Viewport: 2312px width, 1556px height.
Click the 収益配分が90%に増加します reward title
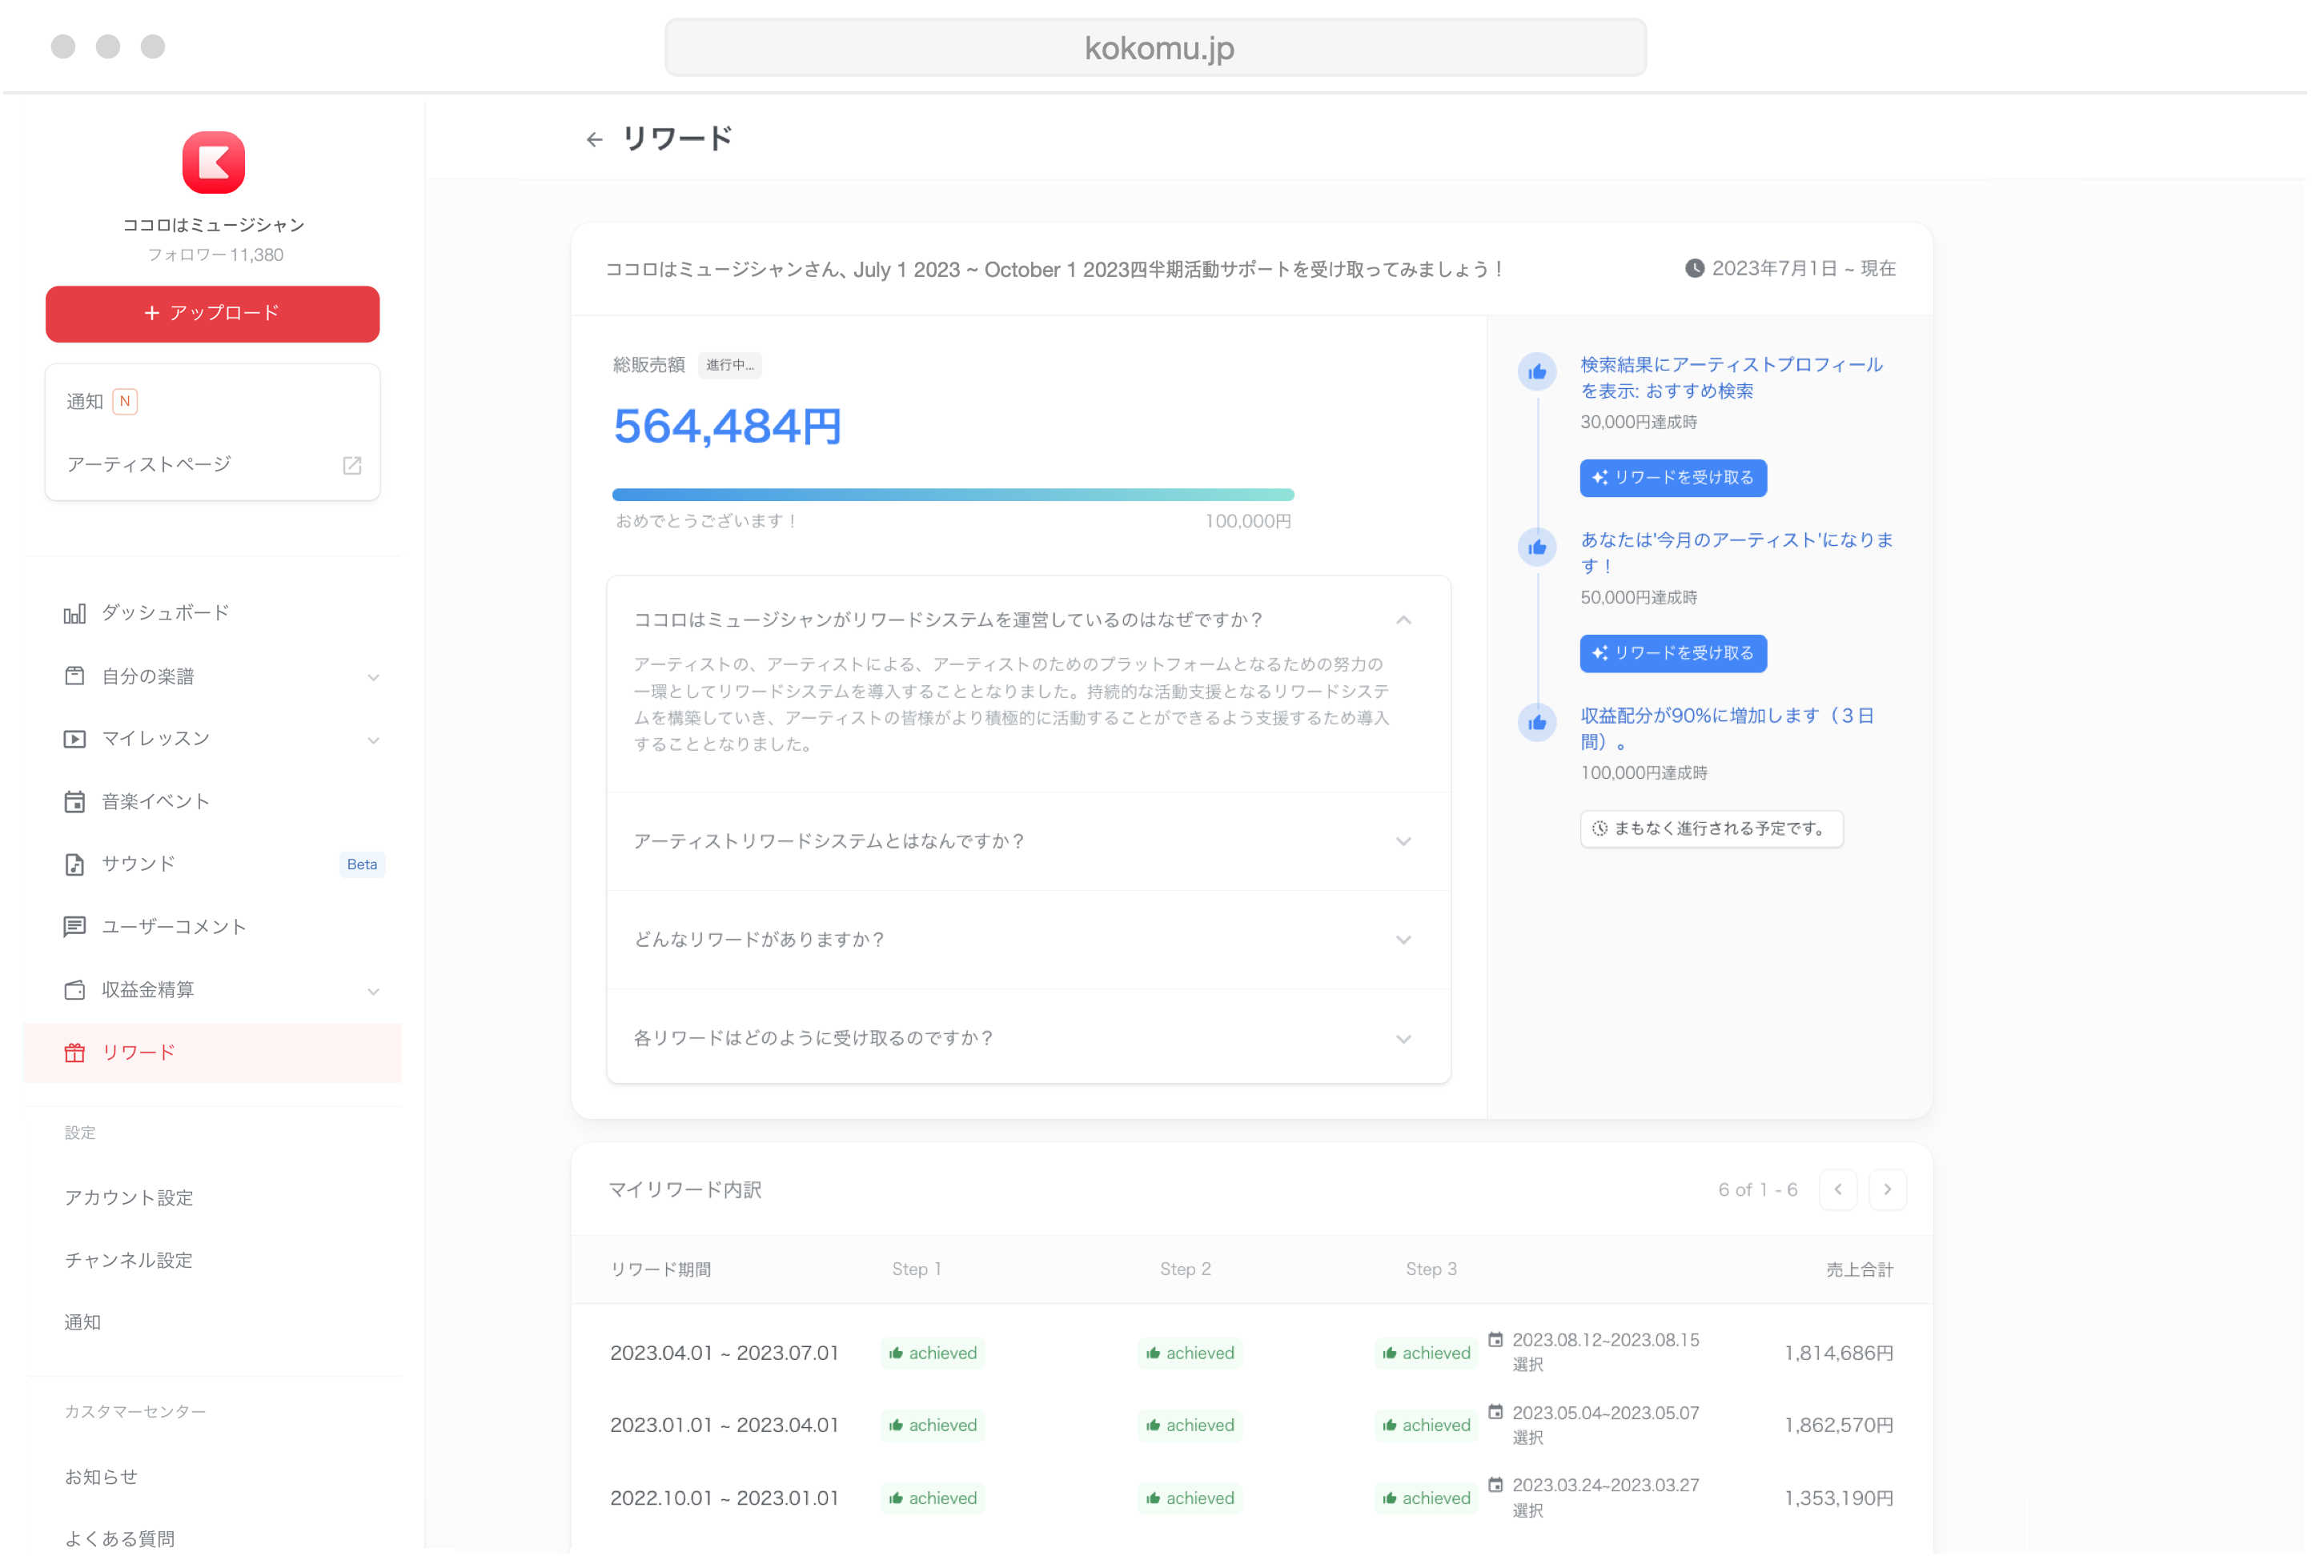click(1728, 729)
